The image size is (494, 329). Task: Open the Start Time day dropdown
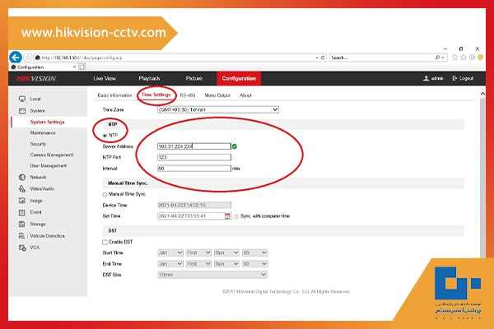(226, 253)
